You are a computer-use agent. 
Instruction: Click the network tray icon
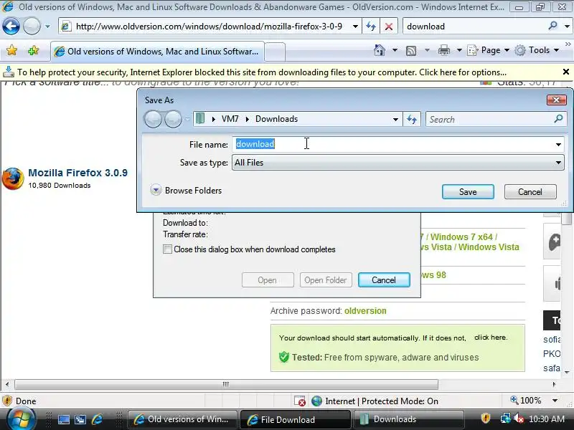(506, 419)
